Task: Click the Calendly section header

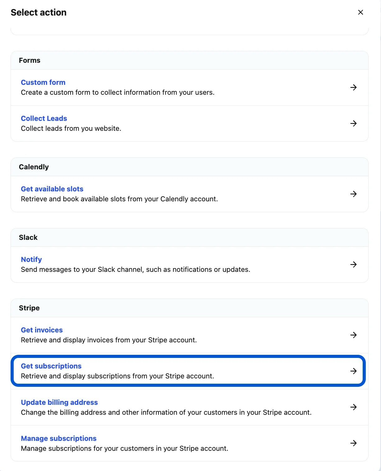Action: tap(34, 167)
